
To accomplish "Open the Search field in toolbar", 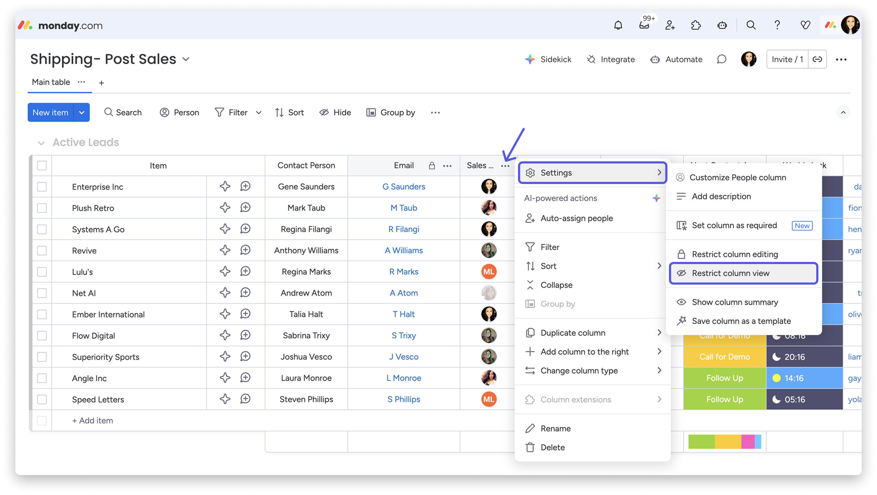I will pyautogui.click(x=122, y=113).
